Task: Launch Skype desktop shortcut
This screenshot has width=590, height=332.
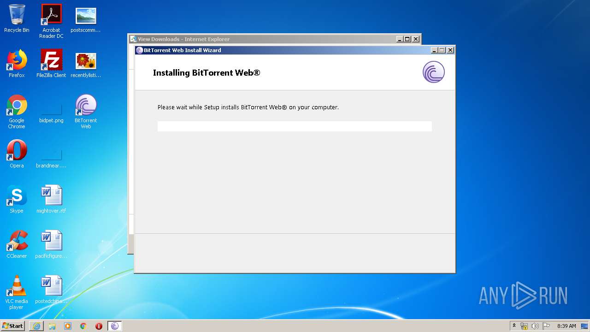Action: coord(17,199)
